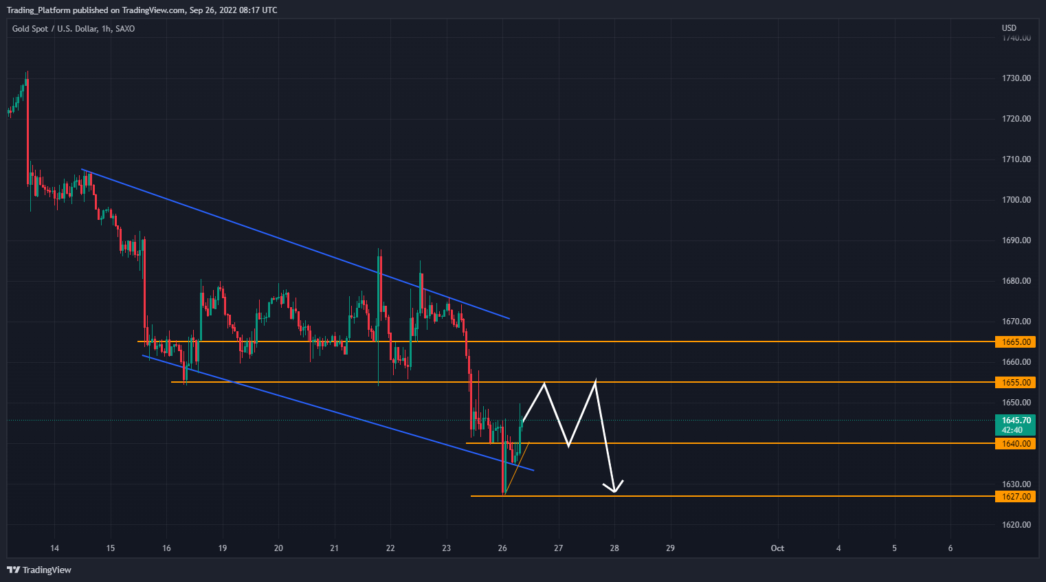Click the date label 21 on the time axis

[x=334, y=548]
